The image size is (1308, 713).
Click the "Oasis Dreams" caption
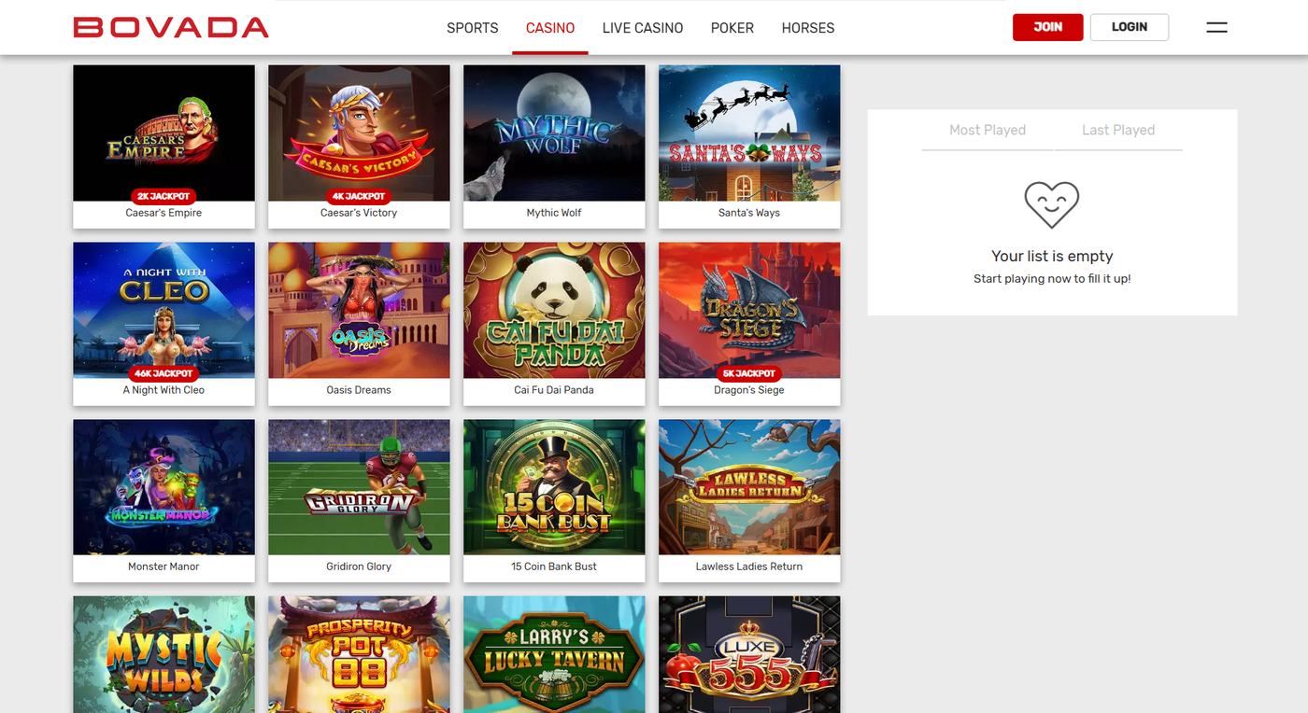click(x=359, y=390)
